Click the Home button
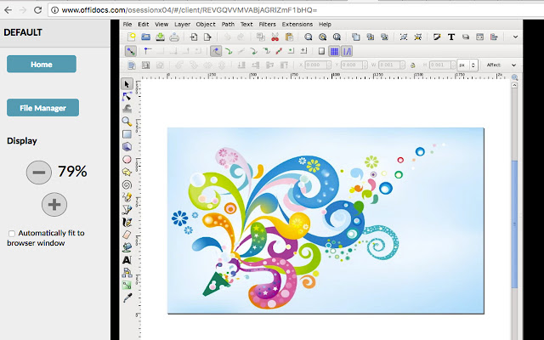 point(42,65)
